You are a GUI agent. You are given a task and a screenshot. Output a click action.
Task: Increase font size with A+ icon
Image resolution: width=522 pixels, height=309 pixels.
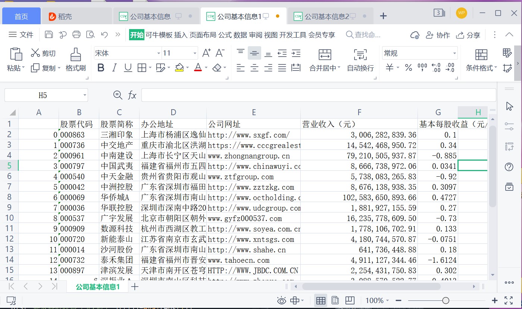click(x=206, y=53)
